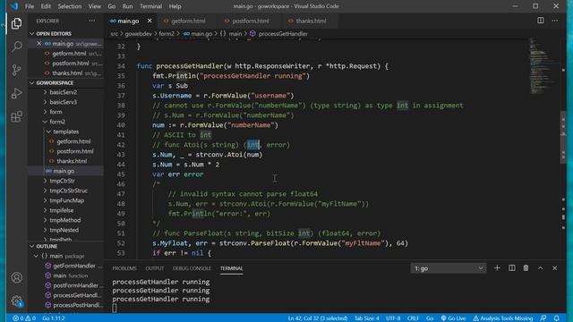Select the terminal 1: go dropdown
Viewport: 573px width, 322px height.
(x=449, y=268)
